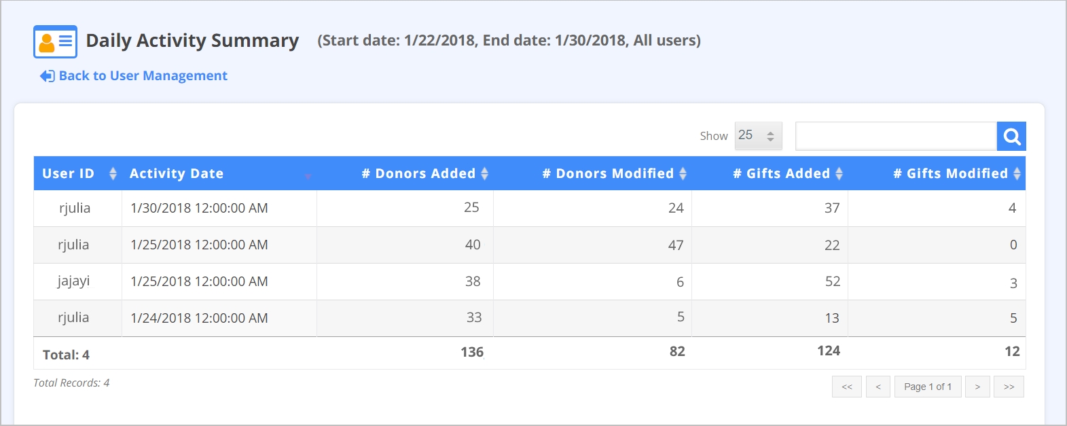Sort by # Donors Added arrows
The width and height of the screenshot is (1067, 426).
pos(484,174)
